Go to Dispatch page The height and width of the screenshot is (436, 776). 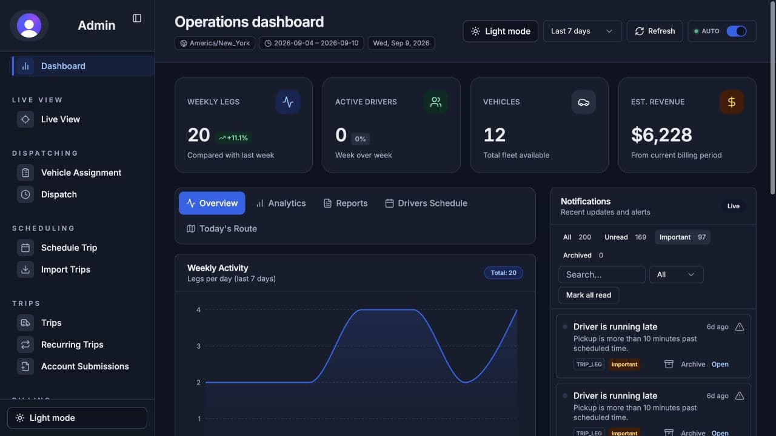[x=59, y=194]
